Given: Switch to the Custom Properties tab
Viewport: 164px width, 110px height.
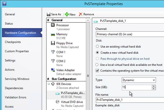Looking at the screenshot, I should pyautogui.click(x=17, y=51).
